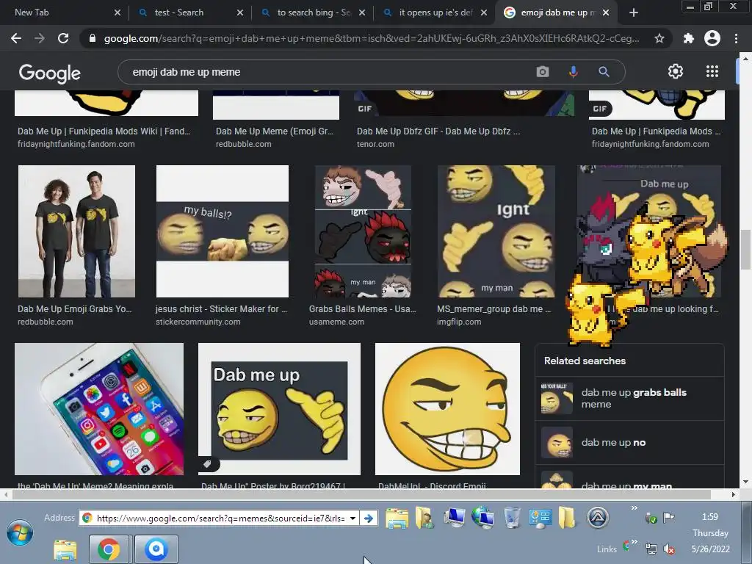752x564 pixels.
Task: Close the 'test - Search' tab
Action: [x=240, y=12]
